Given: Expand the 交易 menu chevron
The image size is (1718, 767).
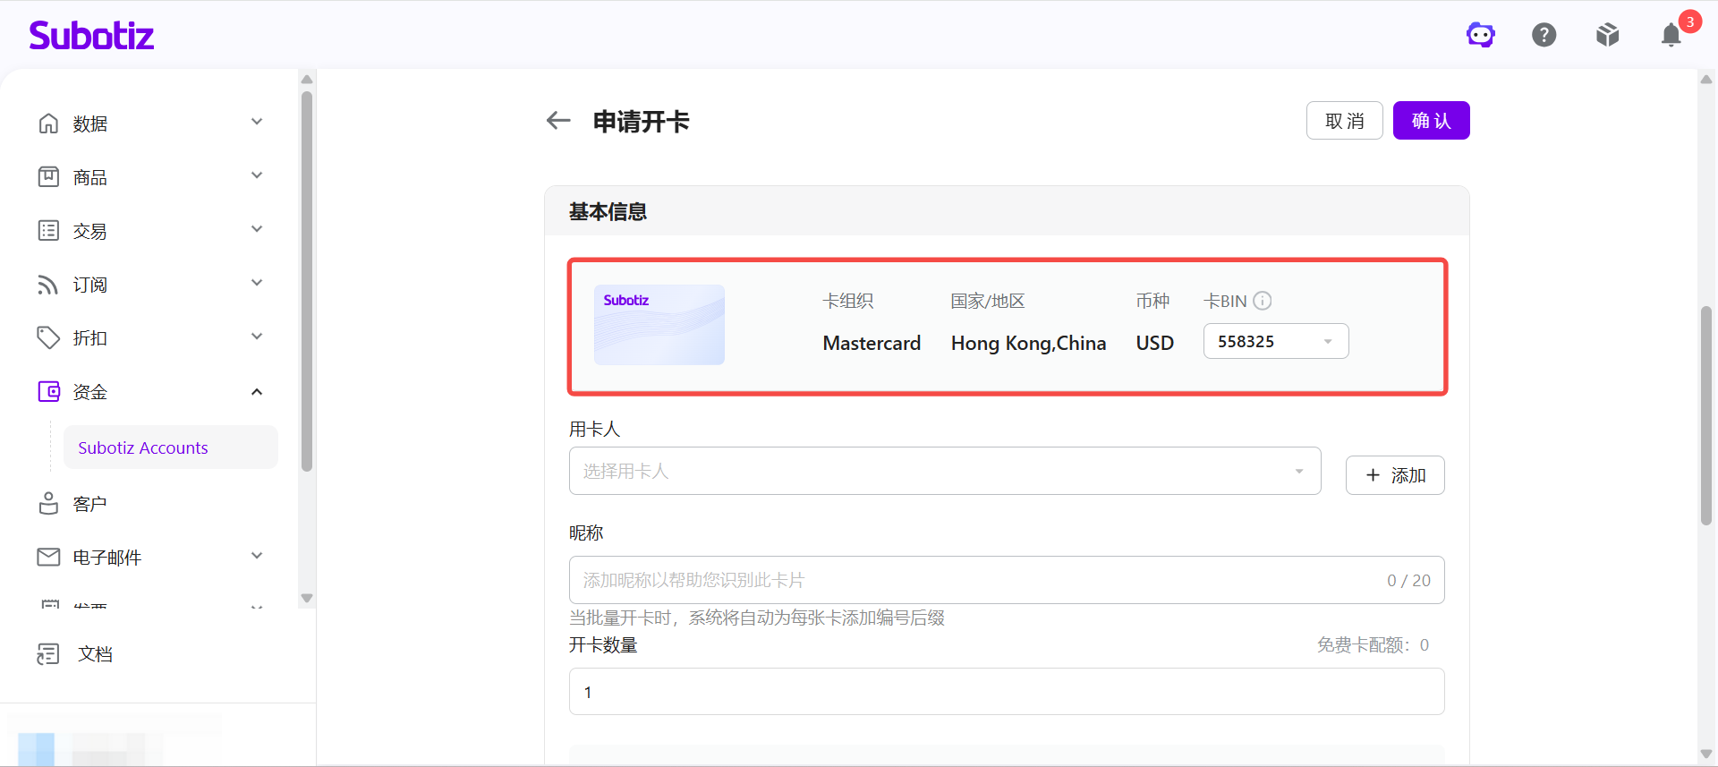Looking at the screenshot, I should 257,229.
